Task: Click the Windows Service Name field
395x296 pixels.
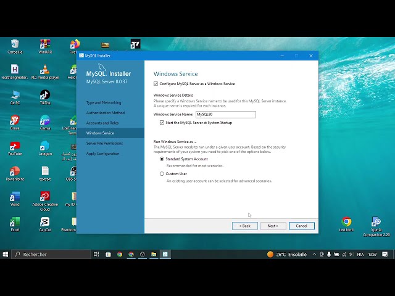Action: coord(226,115)
